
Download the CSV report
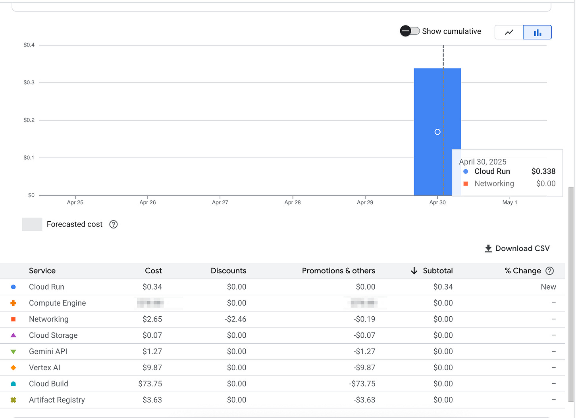coord(517,248)
